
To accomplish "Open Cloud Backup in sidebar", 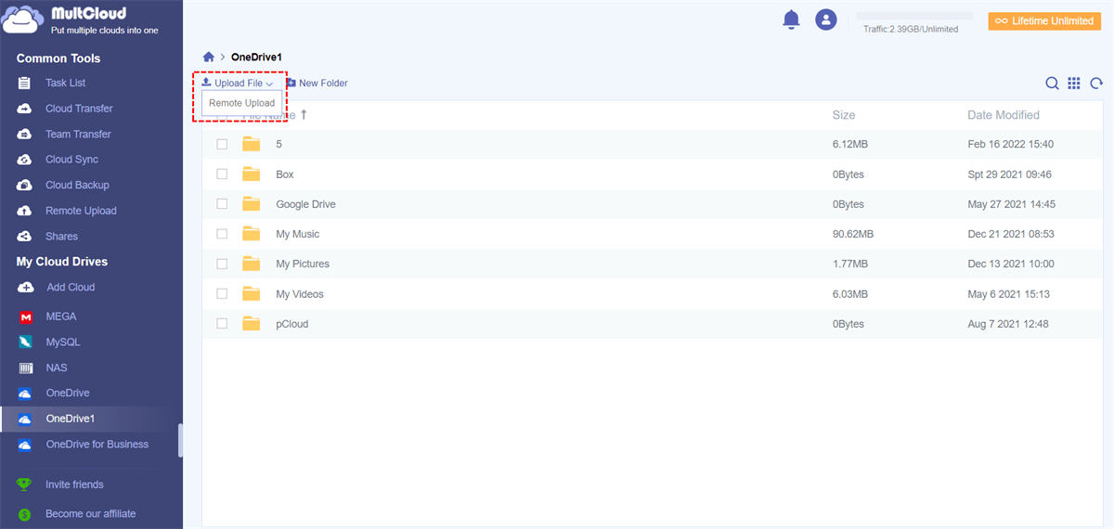I will point(77,186).
